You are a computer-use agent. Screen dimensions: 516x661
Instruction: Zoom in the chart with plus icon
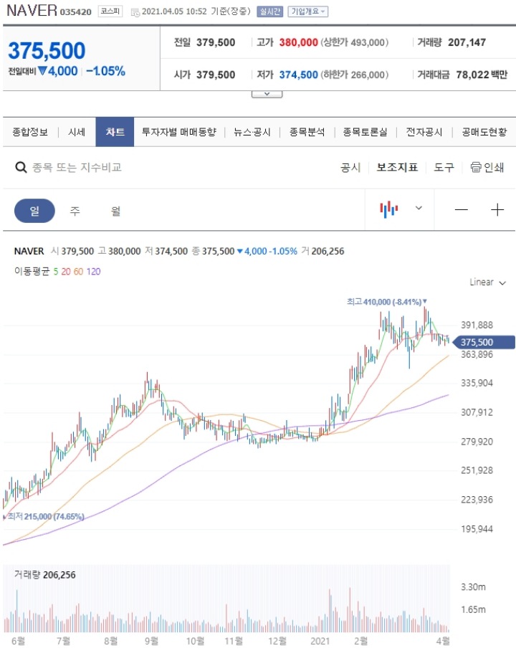pyautogui.click(x=497, y=209)
